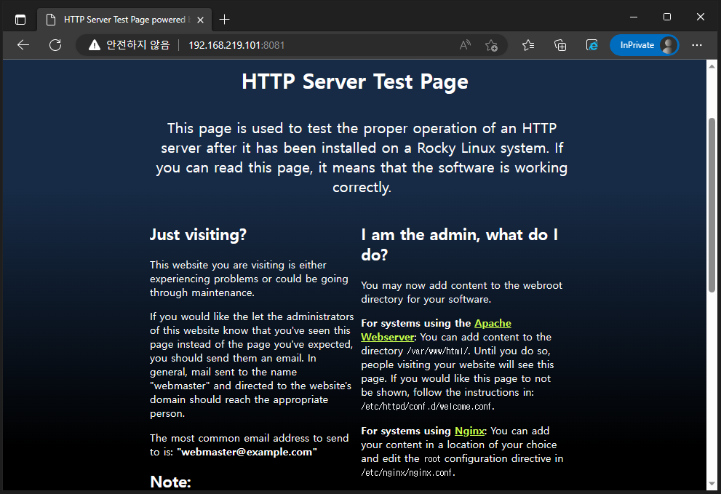Open the favorites list icon
The image size is (721, 494).
coord(528,45)
